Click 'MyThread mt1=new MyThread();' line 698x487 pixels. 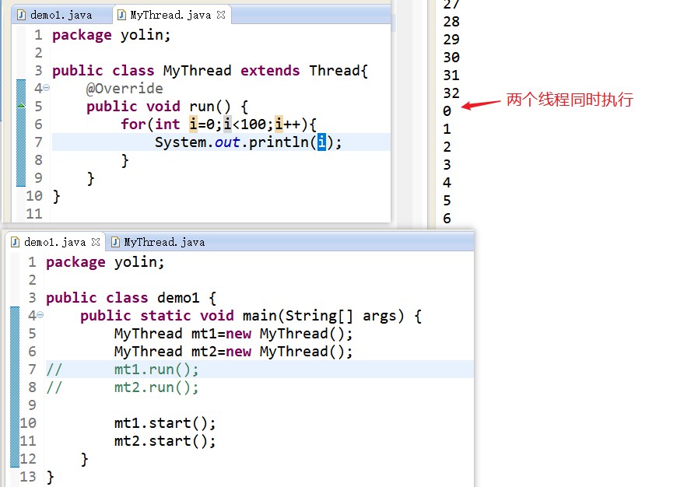233,334
